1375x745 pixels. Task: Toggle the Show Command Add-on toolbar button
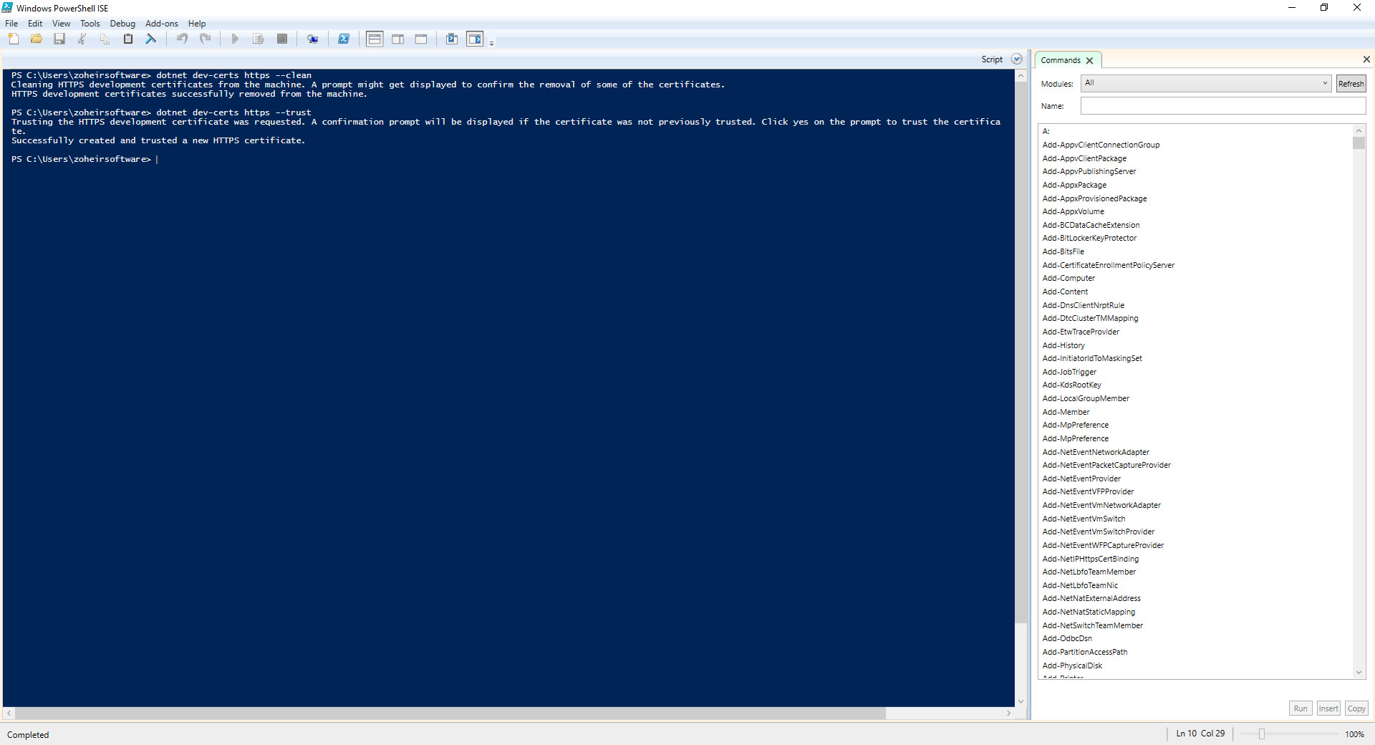[x=475, y=39]
